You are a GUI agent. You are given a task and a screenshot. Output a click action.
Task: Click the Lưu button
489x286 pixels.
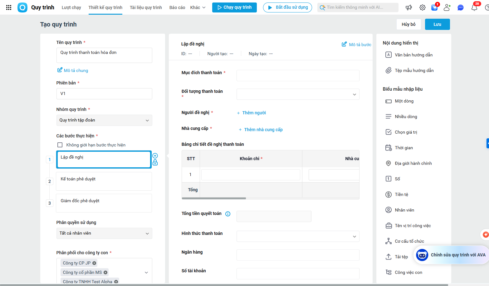click(x=437, y=24)
